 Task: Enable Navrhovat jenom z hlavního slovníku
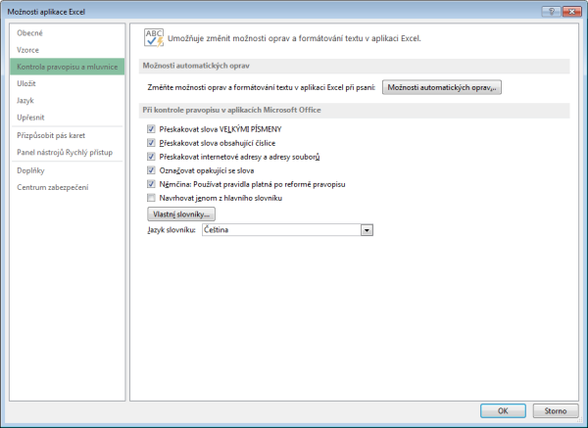tap(151, 198)
